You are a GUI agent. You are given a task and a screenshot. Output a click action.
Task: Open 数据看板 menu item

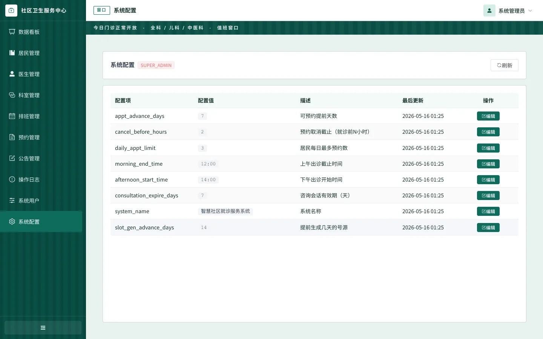(x=41, y=32)
